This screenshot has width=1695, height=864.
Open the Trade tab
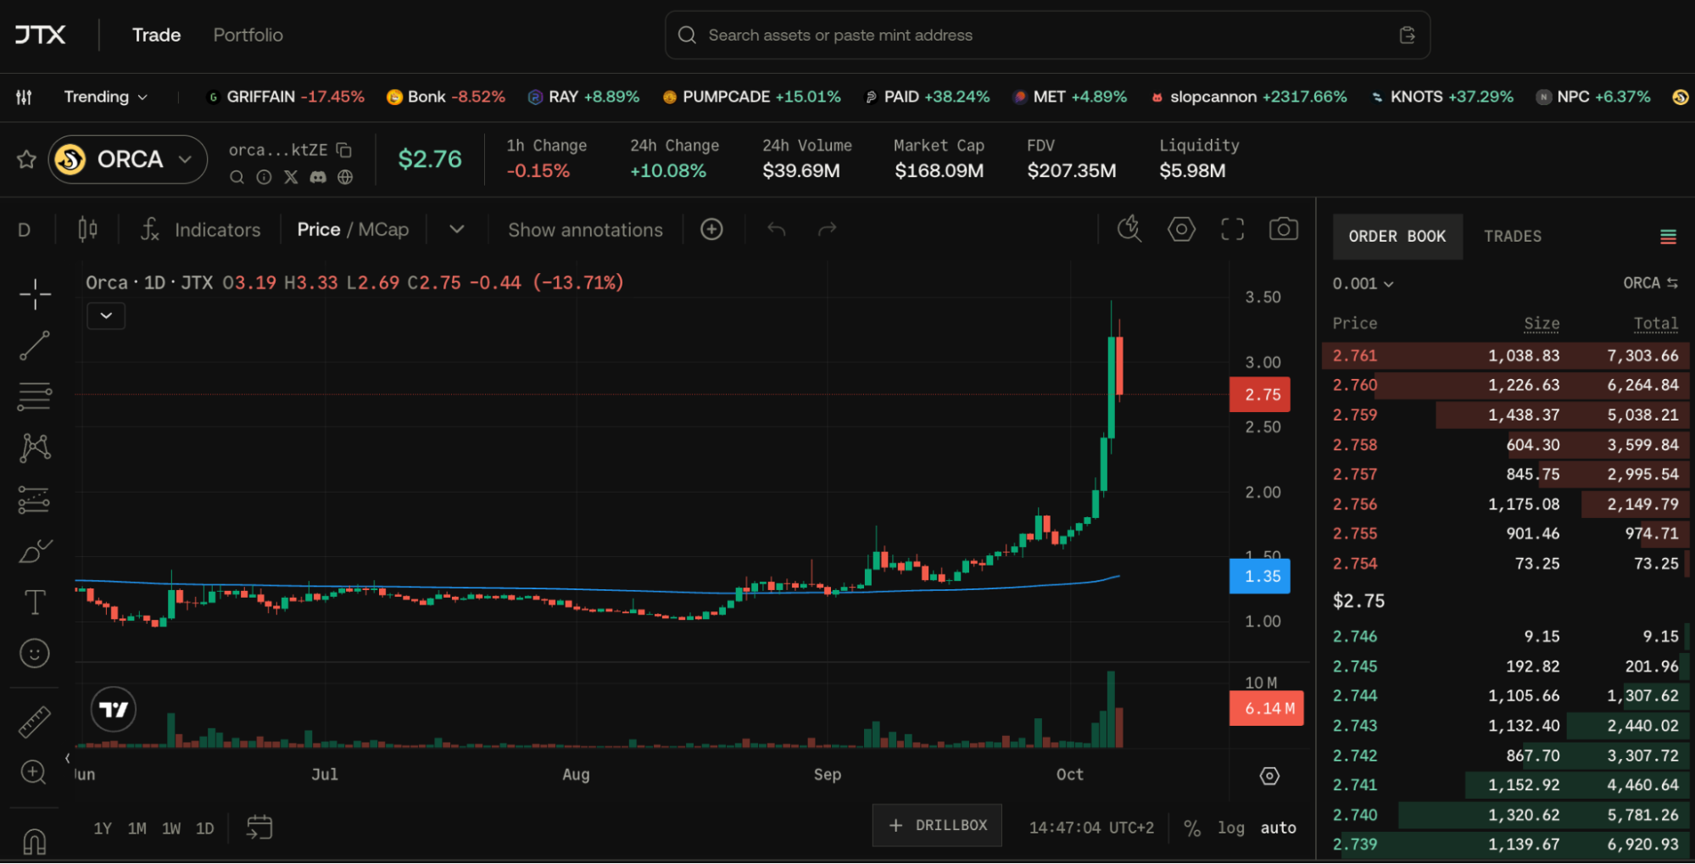click(156, 35)
